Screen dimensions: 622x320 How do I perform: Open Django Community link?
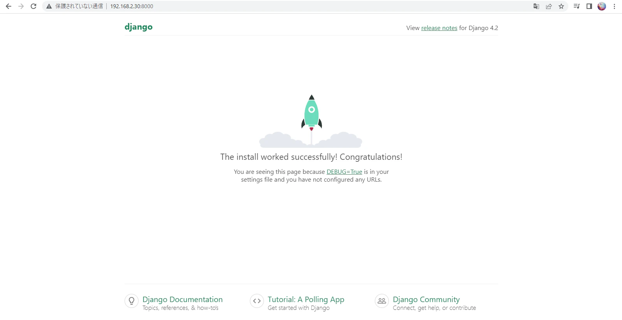426,299
